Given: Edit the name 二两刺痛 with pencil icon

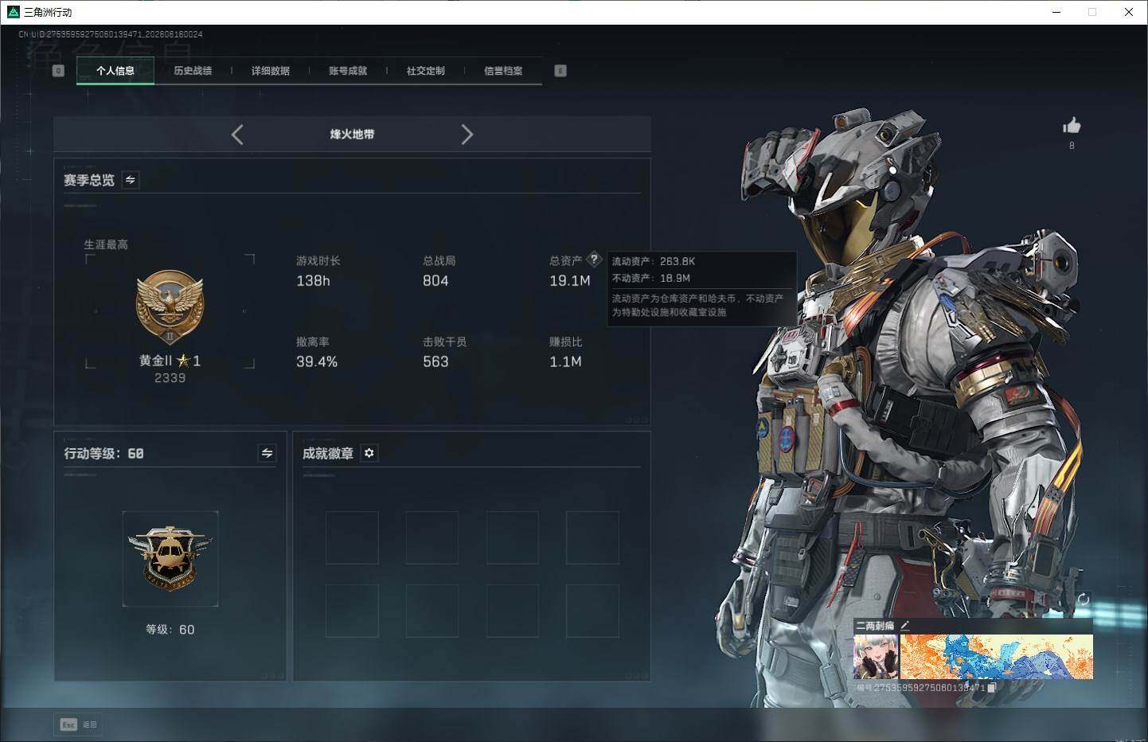Looking at the screenshot, I should pos(904,626).
